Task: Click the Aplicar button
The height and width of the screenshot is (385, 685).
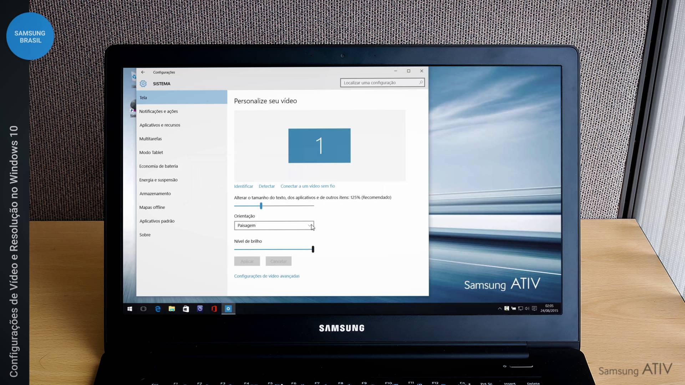Action: pyautogui.click(x=247, y=261)
